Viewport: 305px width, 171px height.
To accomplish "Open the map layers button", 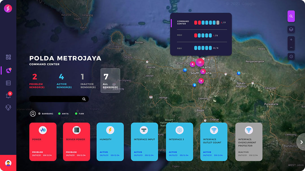I will click(x=291, y=29).
